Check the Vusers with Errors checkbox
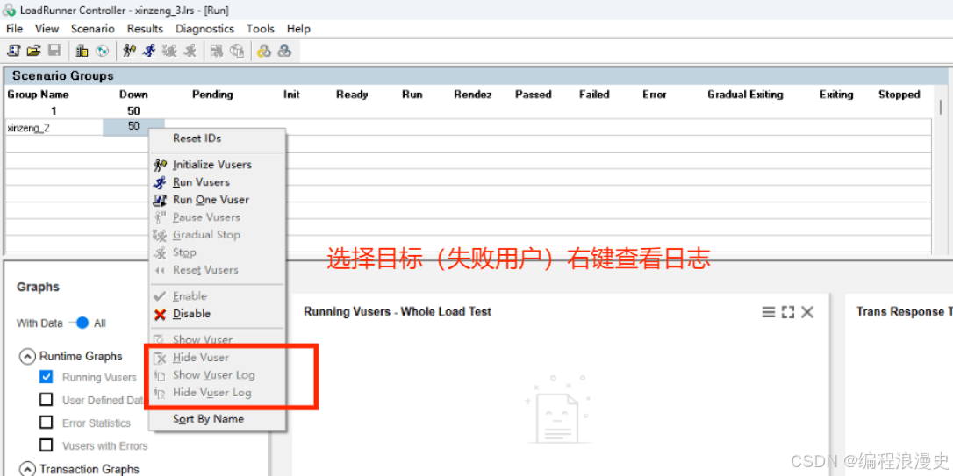Viewport: 953px width, 476px height. point(47,445)
